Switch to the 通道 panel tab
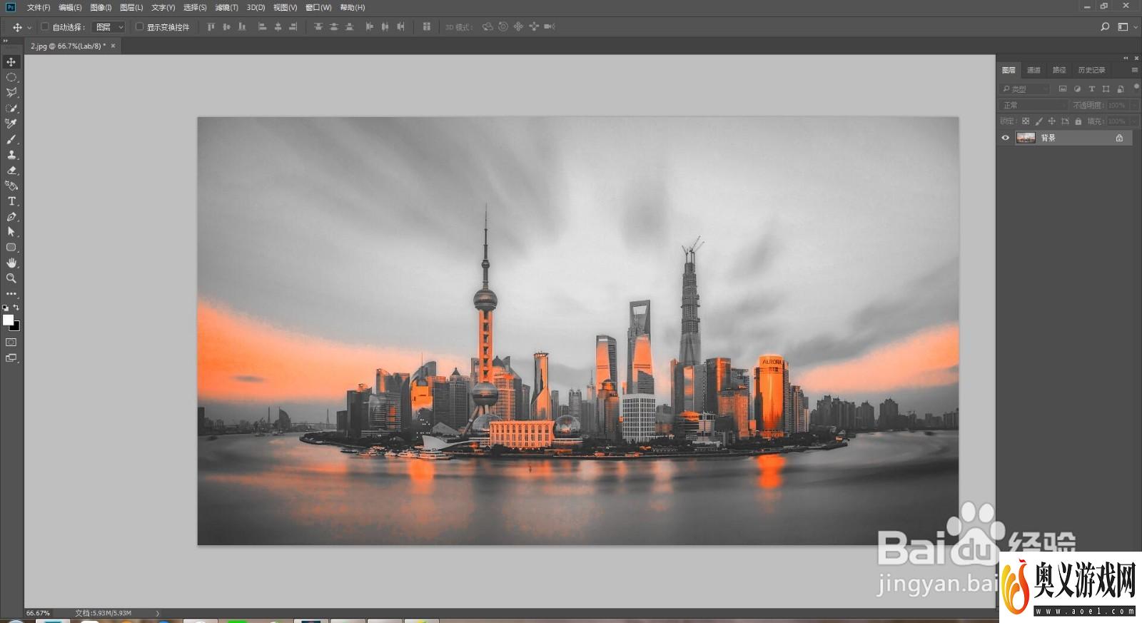 1034,70
